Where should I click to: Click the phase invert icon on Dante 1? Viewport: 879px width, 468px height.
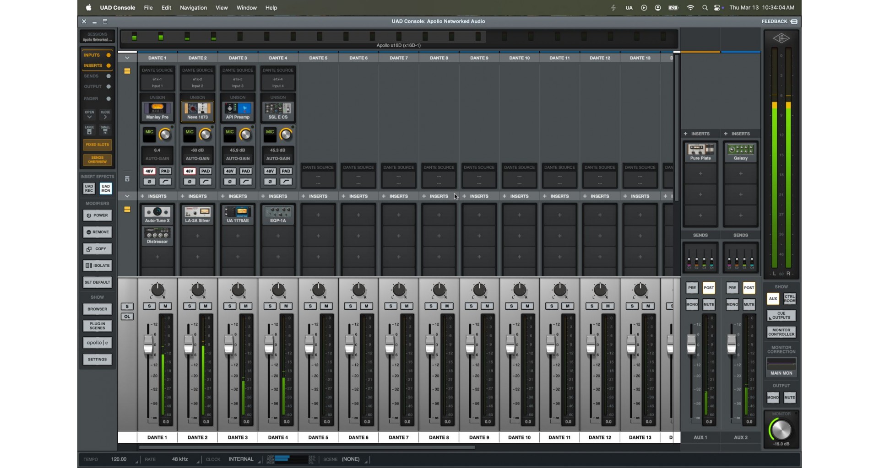[149, 182]
